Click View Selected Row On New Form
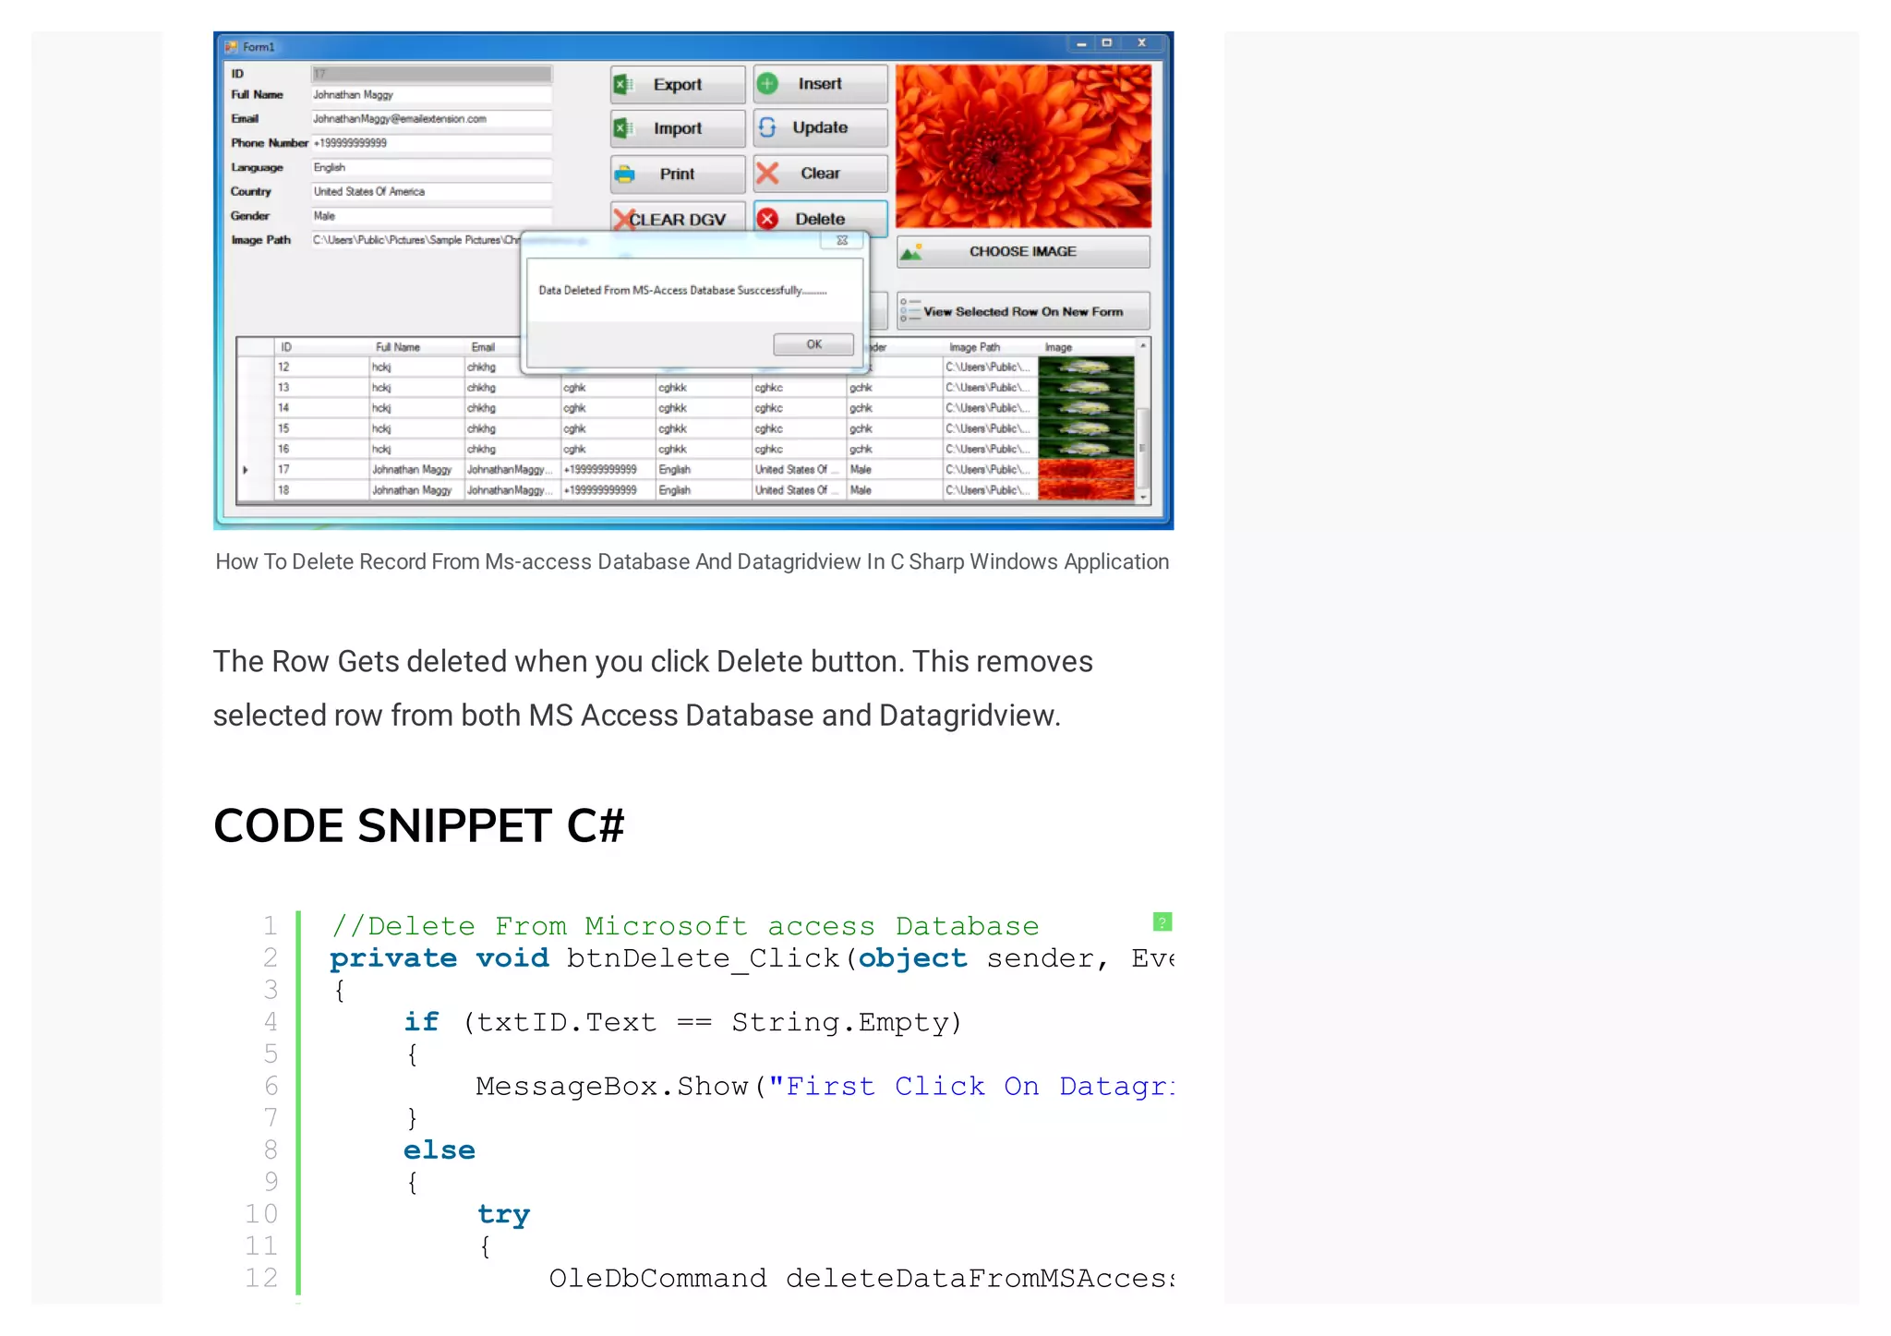 pyautogui.click(x=1022, y=312)
